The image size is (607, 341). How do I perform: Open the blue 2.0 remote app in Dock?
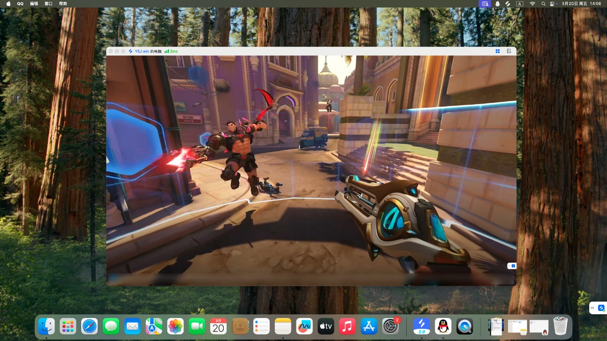click(421, 326)
